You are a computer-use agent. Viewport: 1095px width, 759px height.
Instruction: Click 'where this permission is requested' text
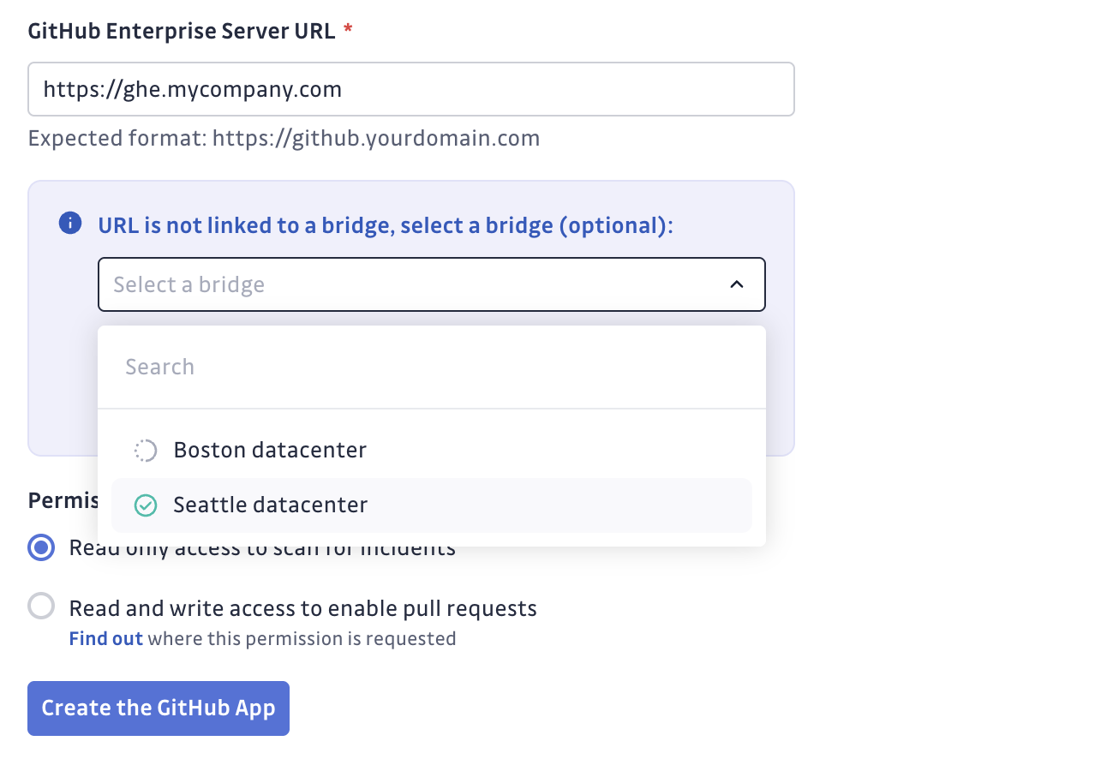click(302, 638)
